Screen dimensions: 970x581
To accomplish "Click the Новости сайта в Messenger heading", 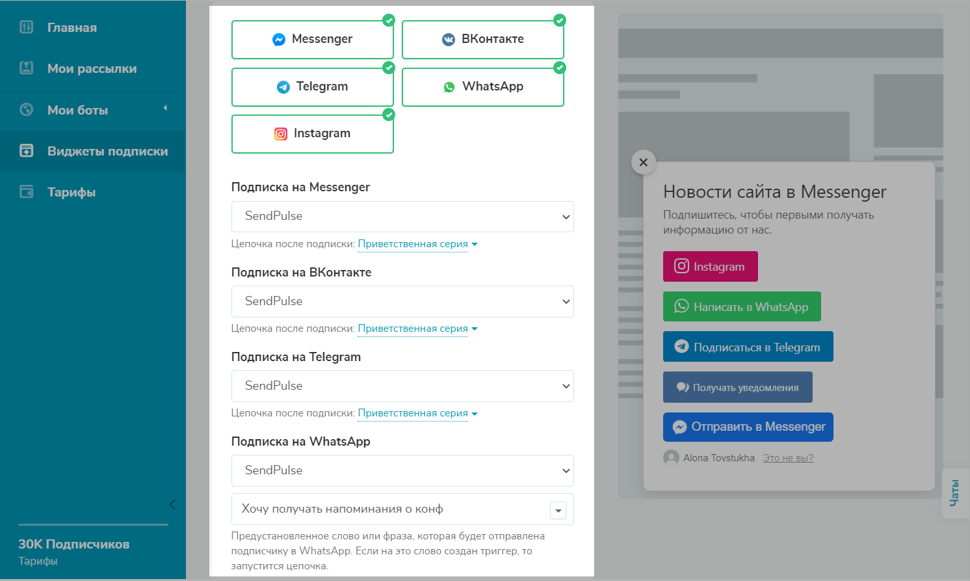I will point(774,192).
